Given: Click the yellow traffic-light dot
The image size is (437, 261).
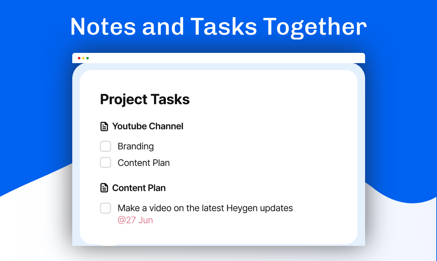Looking at the screenshot, I should [84, 58].
